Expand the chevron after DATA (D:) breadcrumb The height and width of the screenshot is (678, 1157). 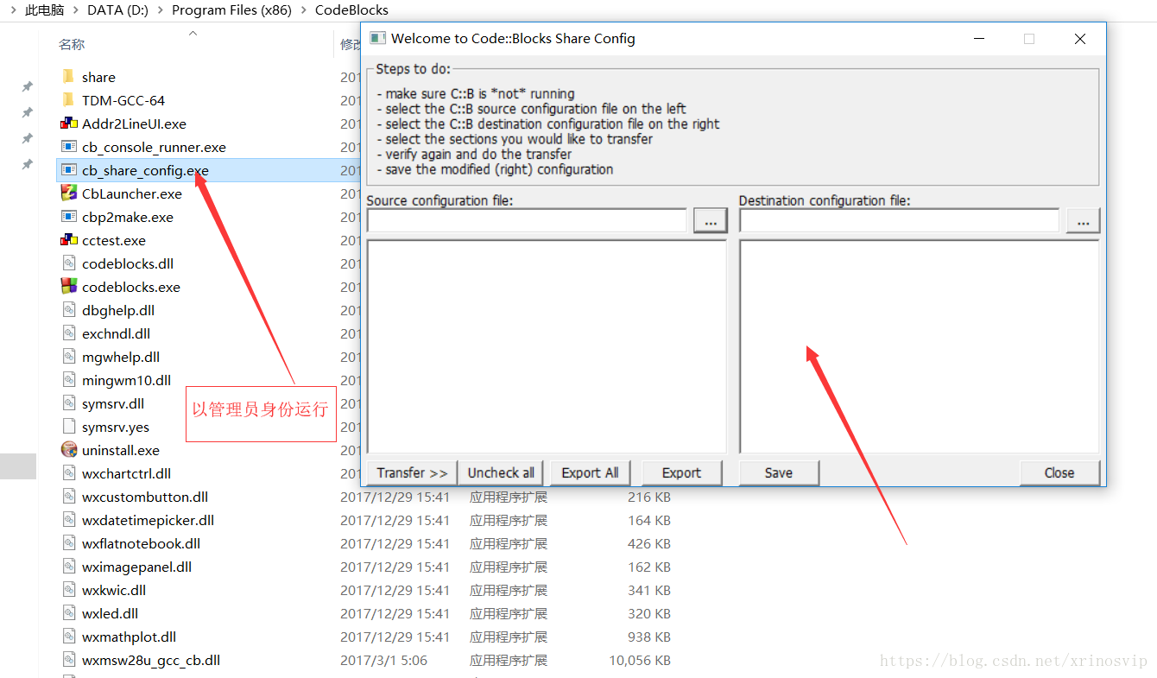pyautogui.click(x=161, y=10)
